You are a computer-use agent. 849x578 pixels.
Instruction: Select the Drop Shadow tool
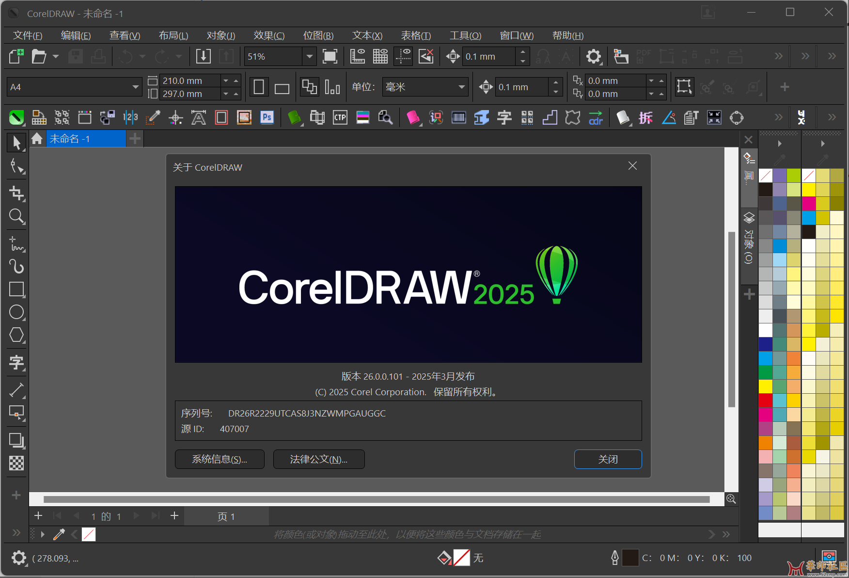[x=16, y=440]
